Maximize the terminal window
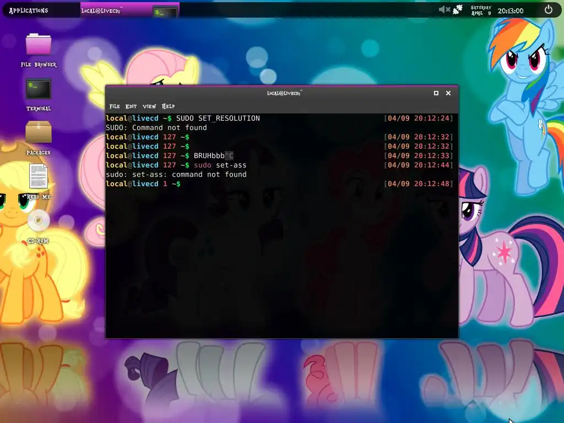The width and height of the screenshot is (564, 423). 436,93
